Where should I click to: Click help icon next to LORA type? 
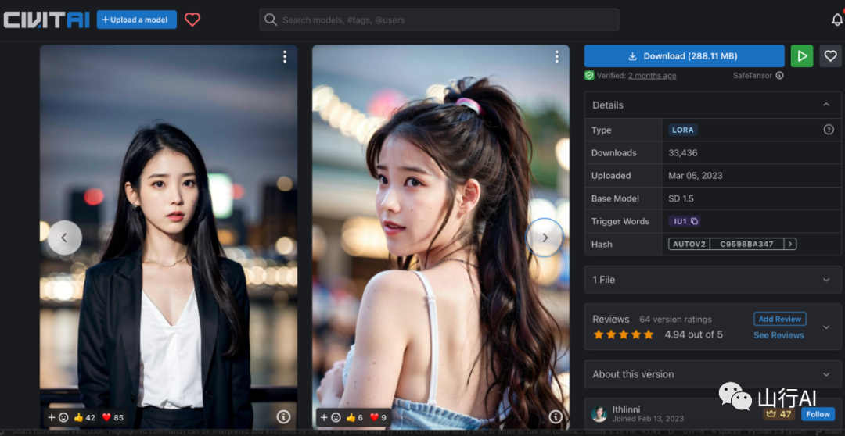[x=829, y=130]
